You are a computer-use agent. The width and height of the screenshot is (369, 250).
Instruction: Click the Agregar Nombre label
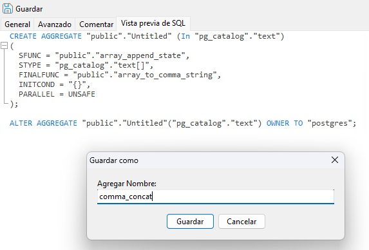[127, 184]
